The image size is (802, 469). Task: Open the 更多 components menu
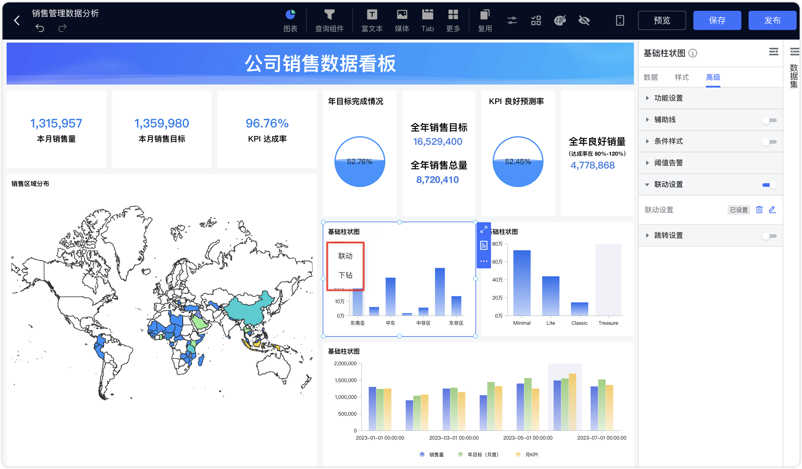pos(453,20)
